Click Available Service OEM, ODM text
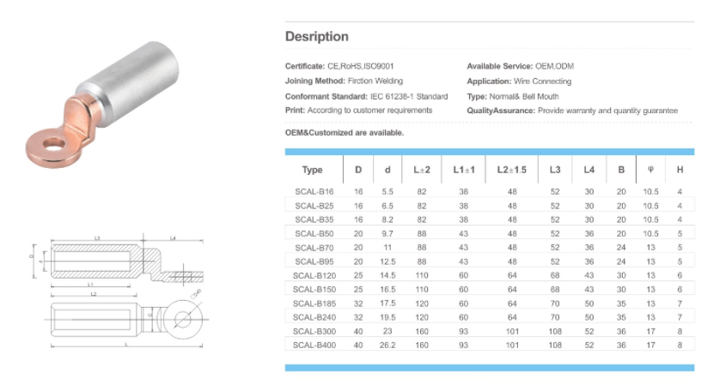The height and width of the screenshot is (385, 726). [x=520, y=67]
